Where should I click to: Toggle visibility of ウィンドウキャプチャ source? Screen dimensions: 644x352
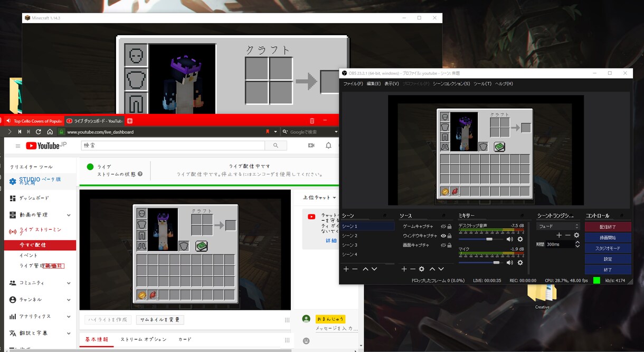point(443,236)
